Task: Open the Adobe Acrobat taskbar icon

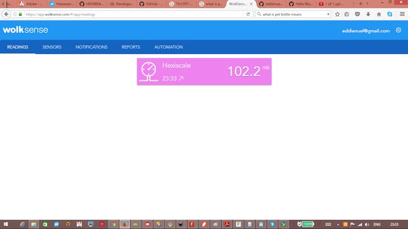Action: (x=227, y=224)
